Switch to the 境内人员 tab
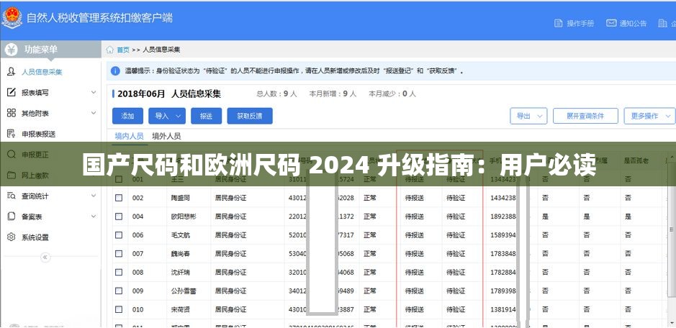Screen dimensions: 676x328 (129, 136)
